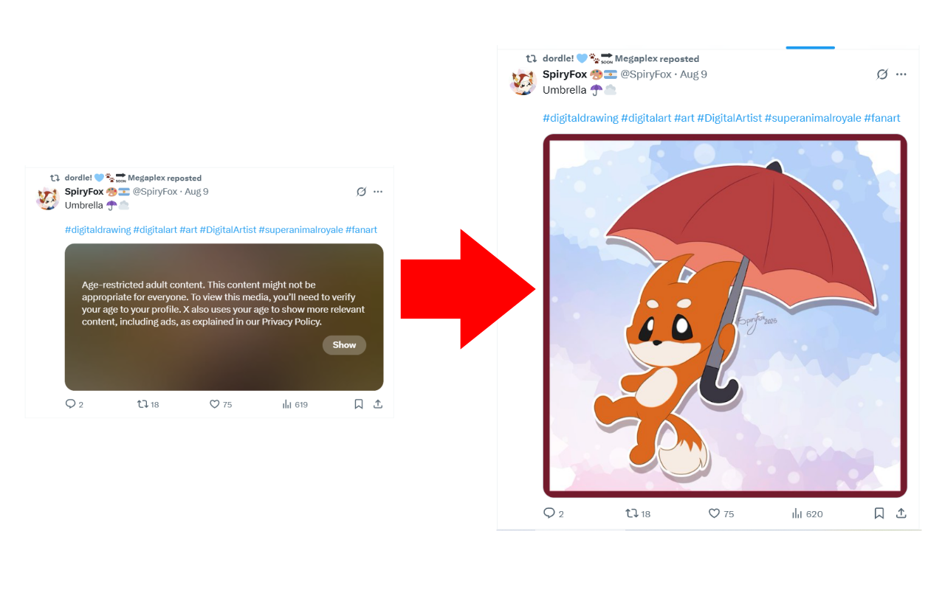Open the fox umbrella artwork image
The image size is (945, 590).
coord(724,316)
